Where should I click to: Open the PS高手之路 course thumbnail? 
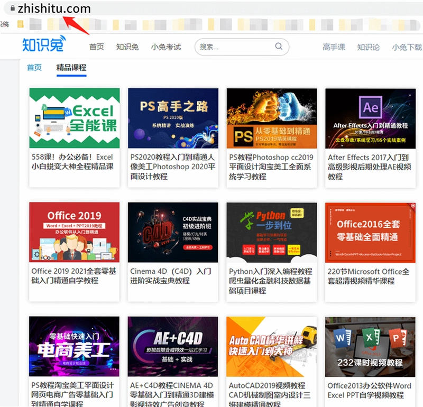173,118
